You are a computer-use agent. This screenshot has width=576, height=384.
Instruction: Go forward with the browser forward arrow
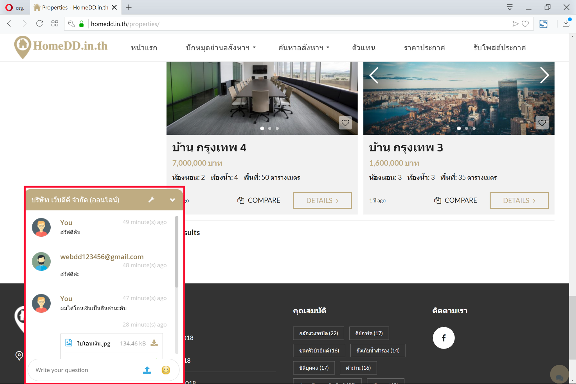(24, 24)
